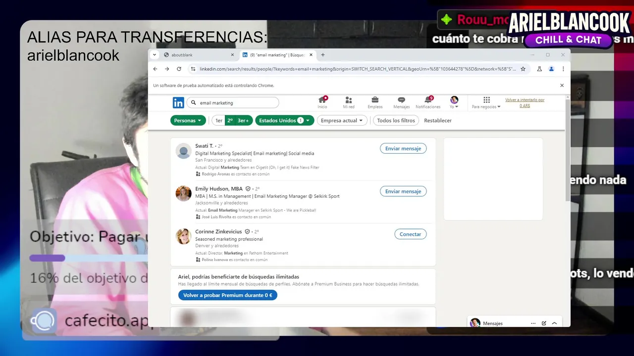Click text 'San Francisco y alrededores'
The height and width of the screenshot is (356, 634).
coord(223,160)
